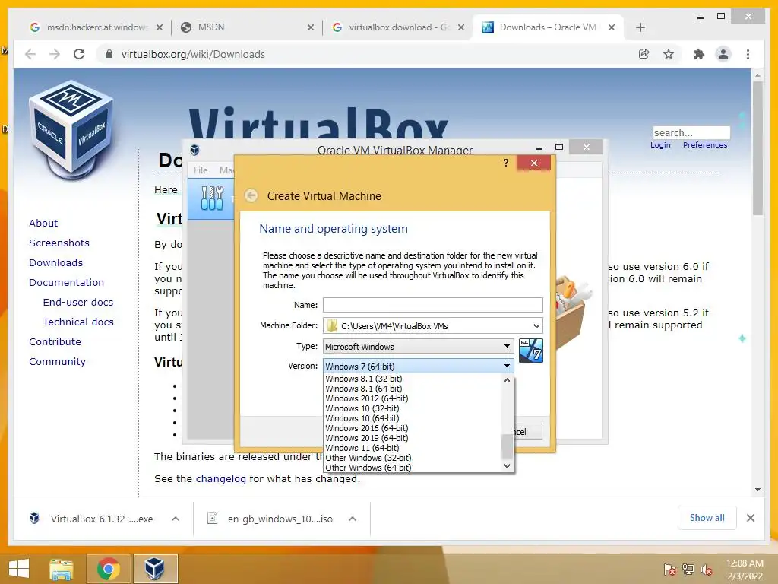Viewport: 778px width, 584px height.
Task: Click the Chrome taskbar icon
Action: point(108,569)
